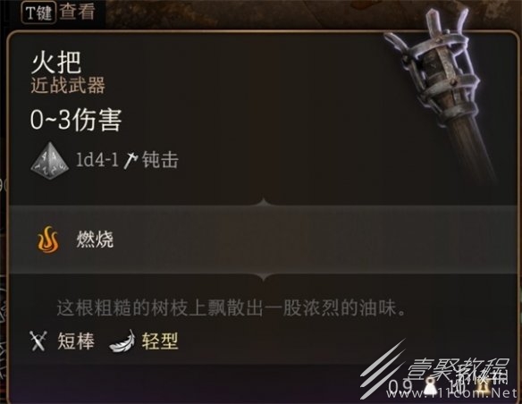522x404 pixels.
Task: Select the 燃烧 burning effect row
Action: click(261, 240)
